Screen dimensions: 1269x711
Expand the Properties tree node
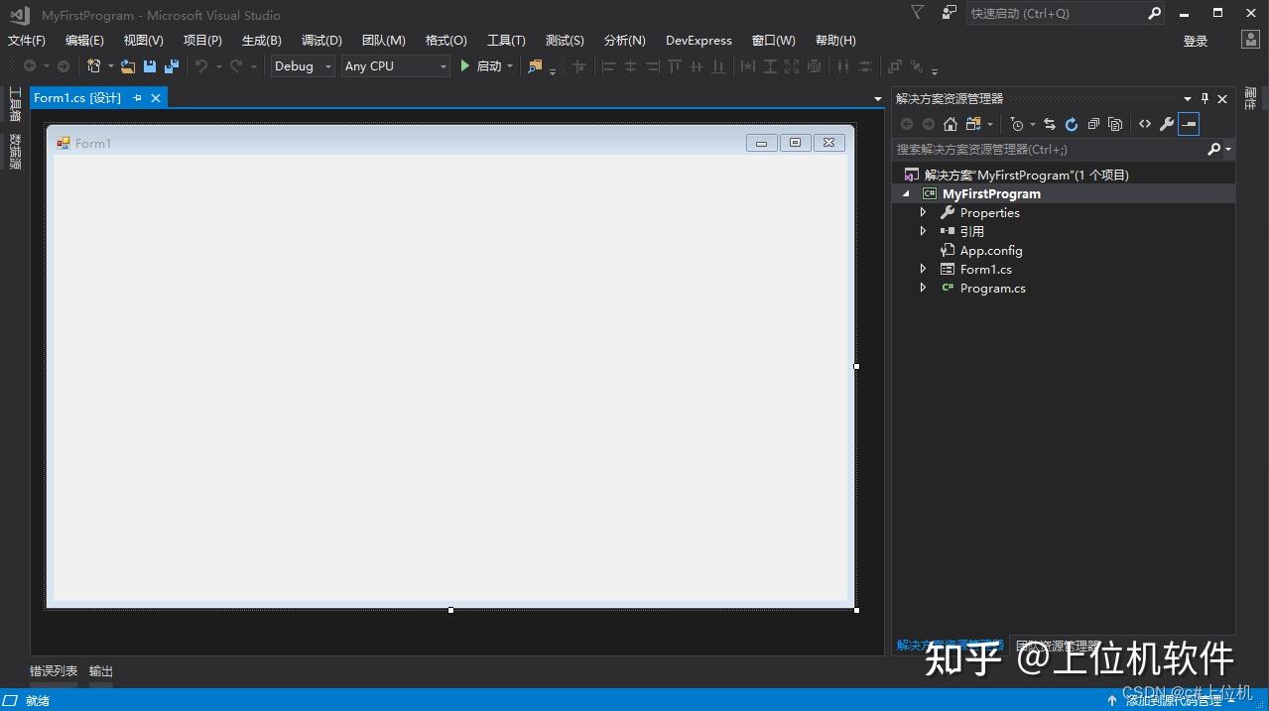coord(923,212)
